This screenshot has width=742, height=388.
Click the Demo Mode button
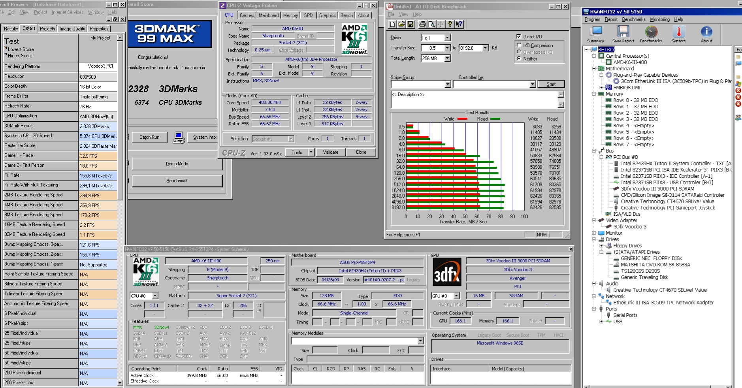[177, 164]
